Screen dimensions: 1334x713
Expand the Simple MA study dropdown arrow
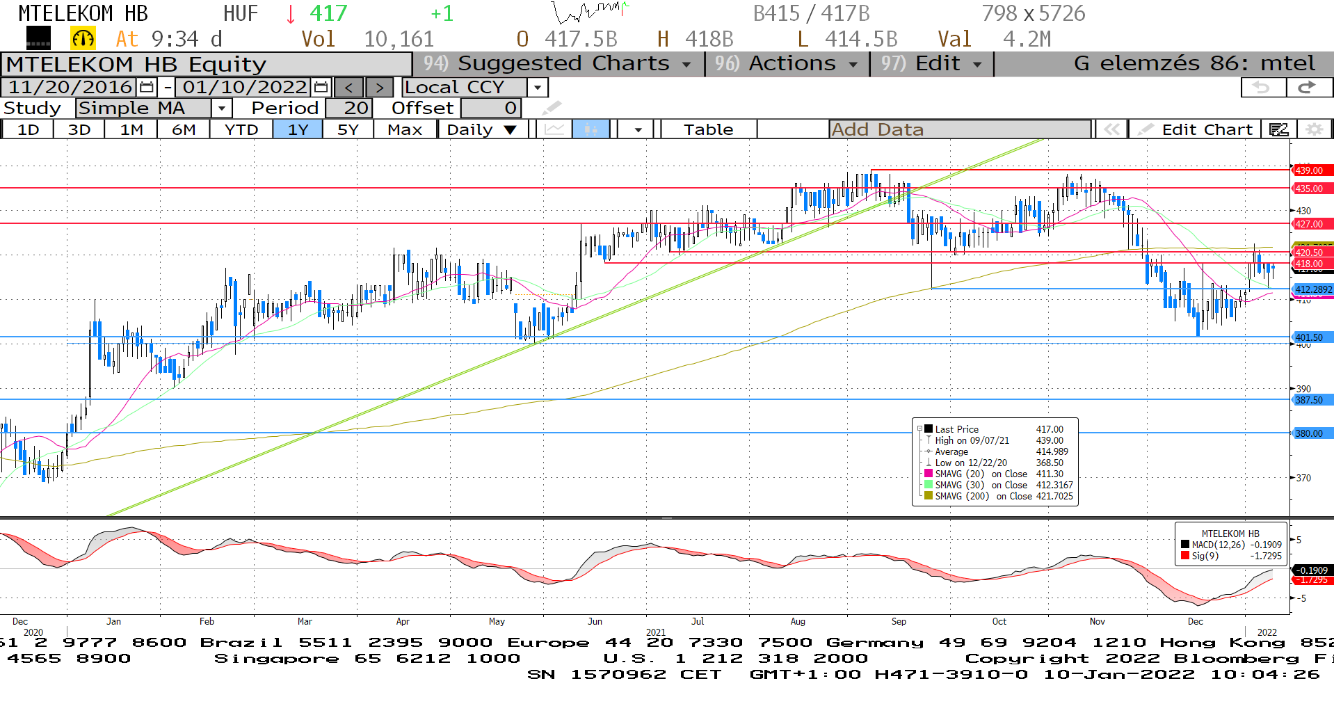(x=221, y=109)
